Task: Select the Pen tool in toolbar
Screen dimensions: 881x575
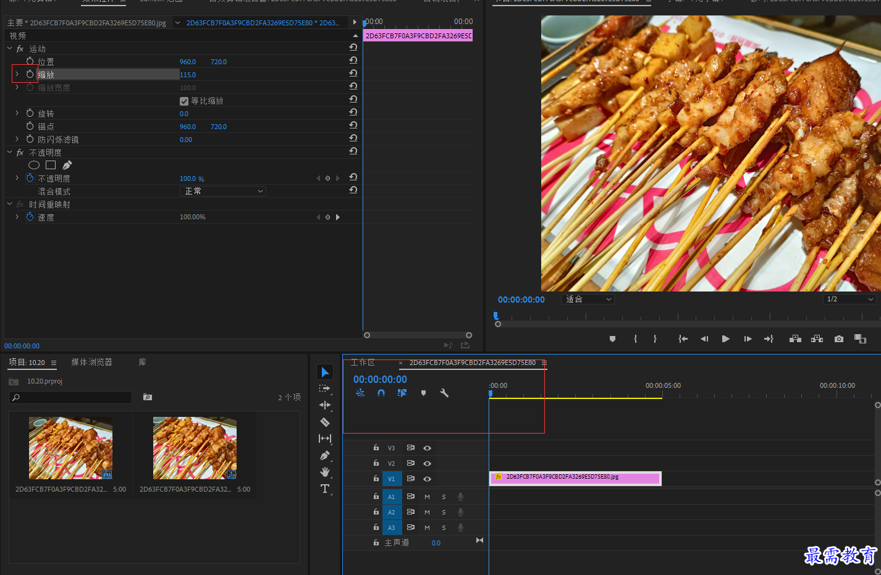Action: tap(325, 455)
